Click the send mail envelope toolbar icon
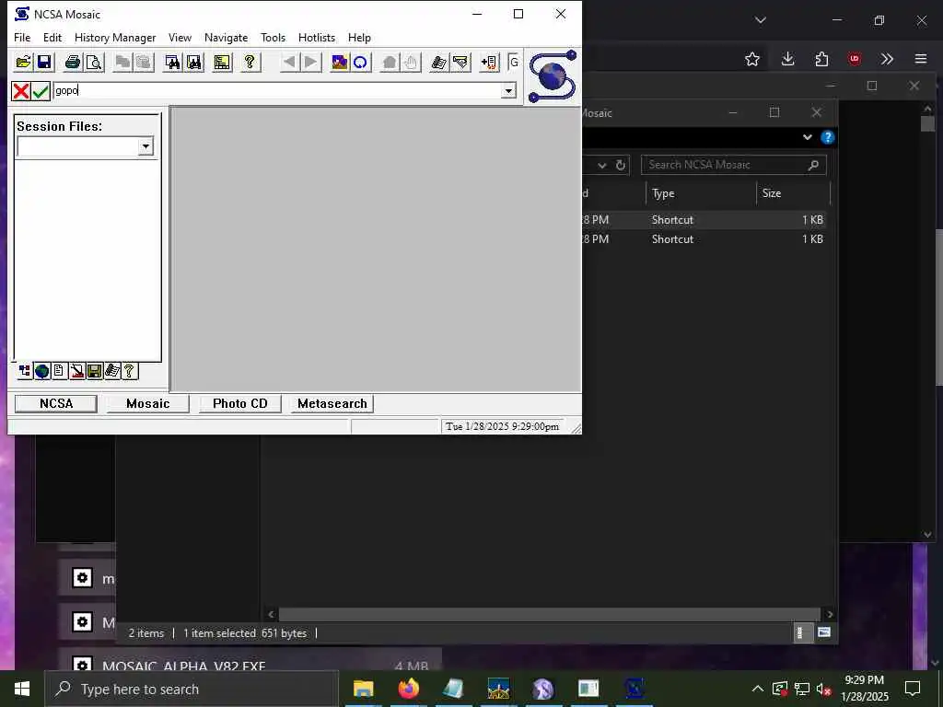Image resolution: width=943 pixels, height=707 pixels. coord(460,62)
